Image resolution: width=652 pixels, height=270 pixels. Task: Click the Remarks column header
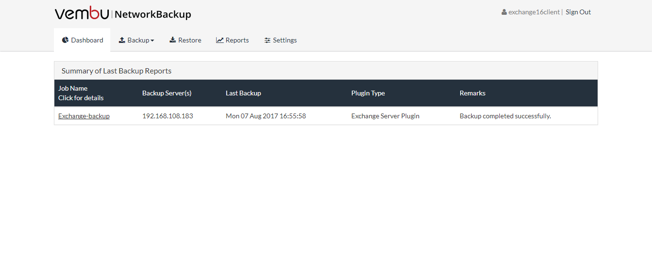click(473, 93)
